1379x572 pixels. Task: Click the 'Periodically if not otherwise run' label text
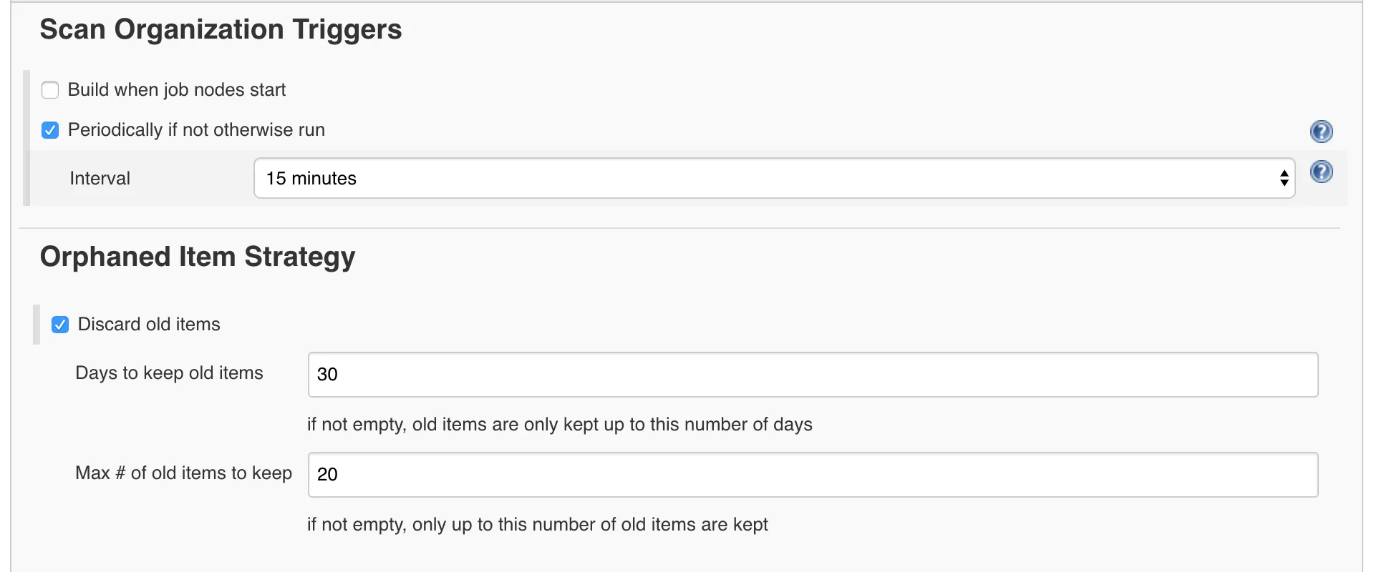[196, 130]
